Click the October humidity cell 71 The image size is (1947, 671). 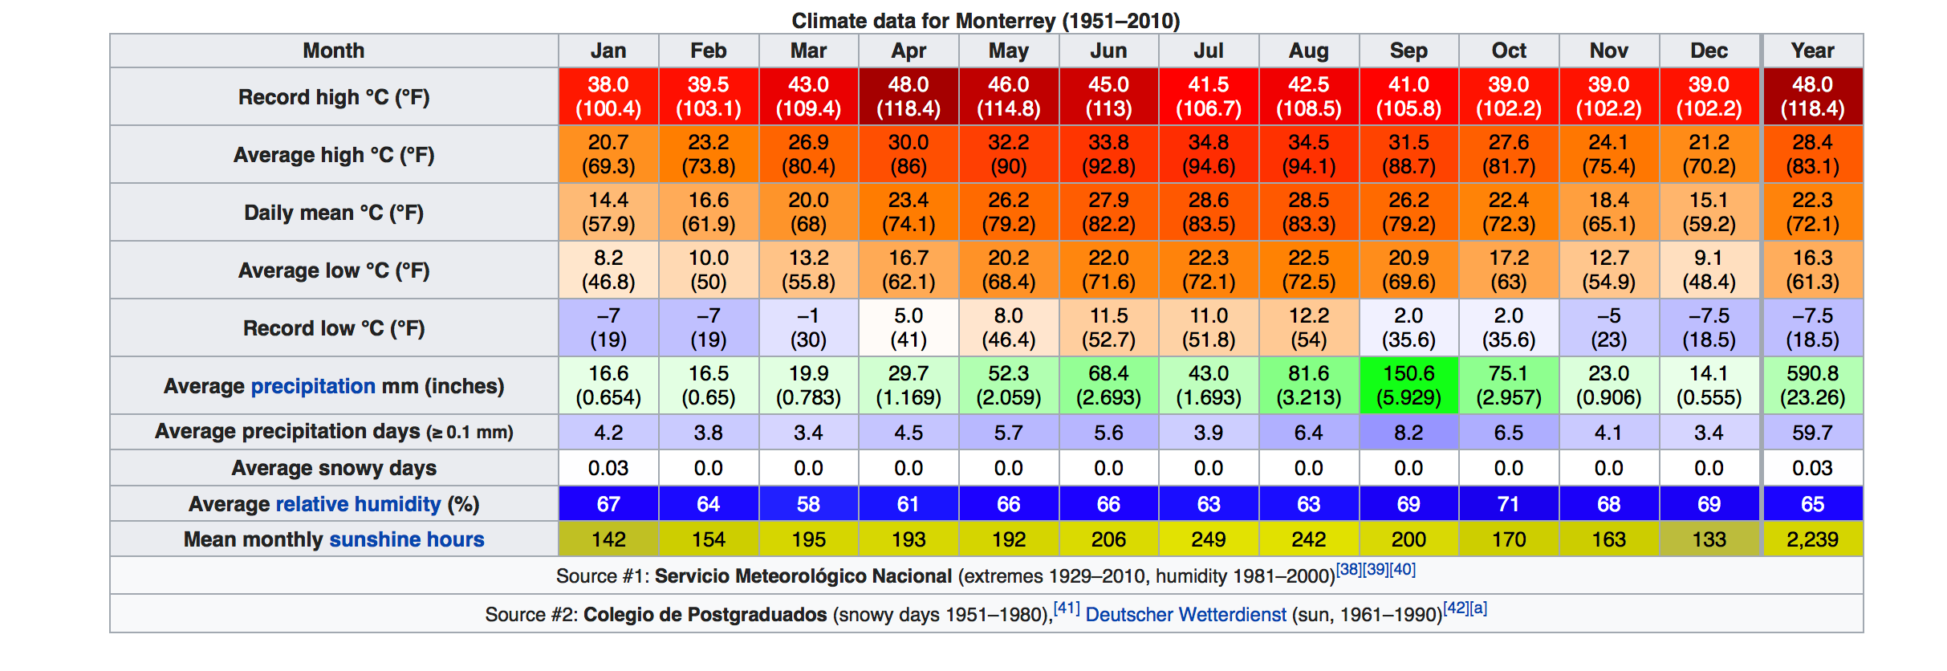(1509, 504)
